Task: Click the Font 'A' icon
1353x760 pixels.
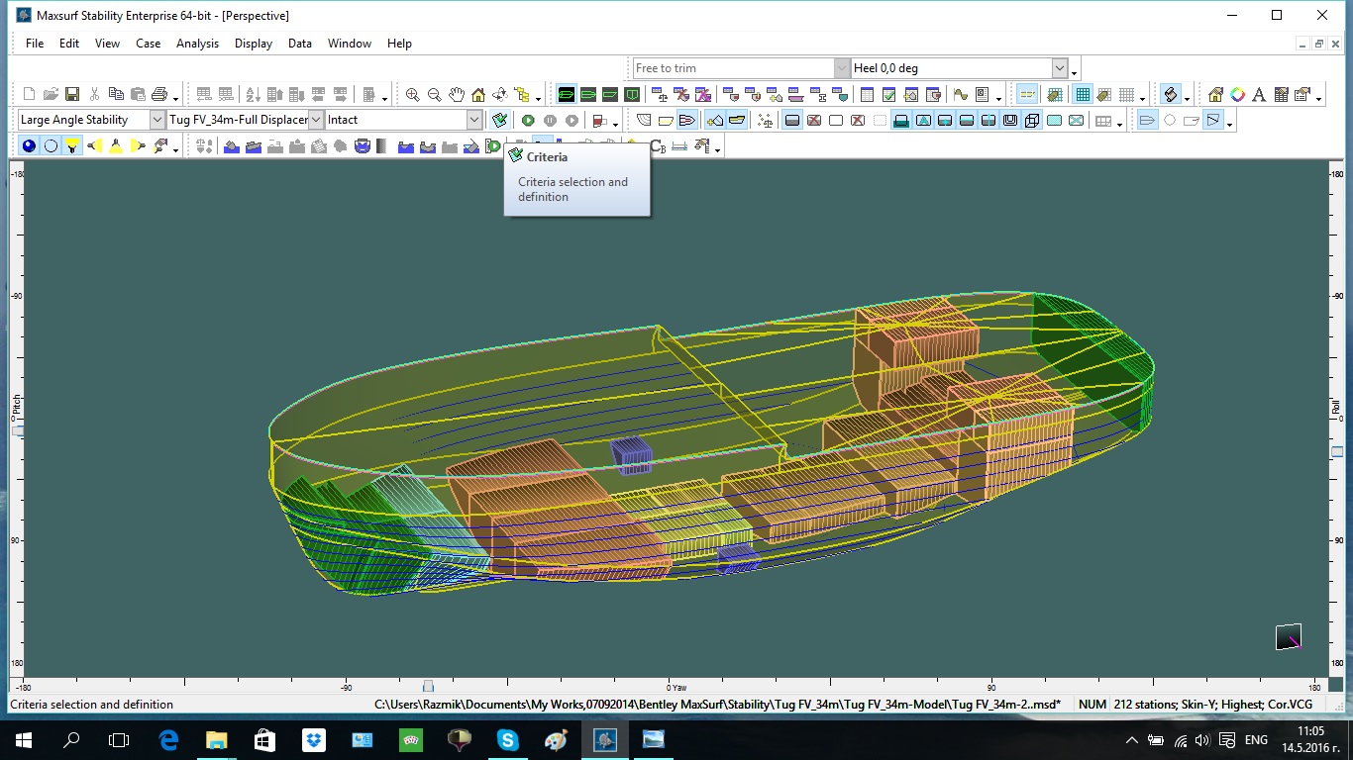Action: [1259, 95]
